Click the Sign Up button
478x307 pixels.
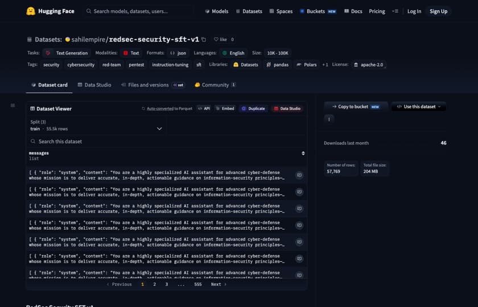[438, 11]
